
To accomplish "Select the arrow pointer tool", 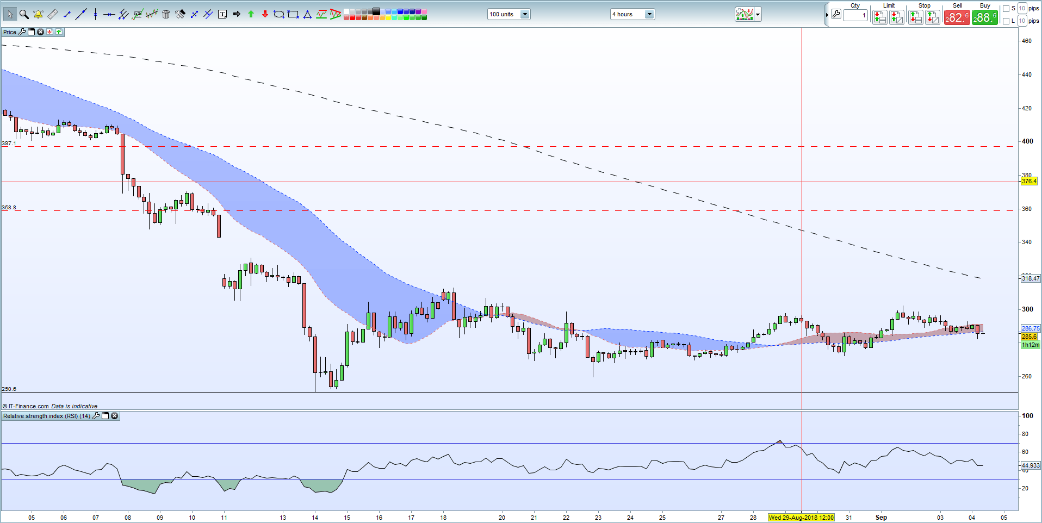I will point(10,14).
